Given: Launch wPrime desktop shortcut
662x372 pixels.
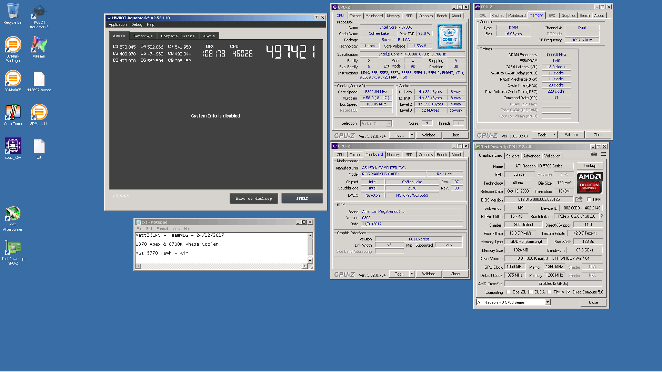Looking at the screenshot, I should tap(39, 48).
